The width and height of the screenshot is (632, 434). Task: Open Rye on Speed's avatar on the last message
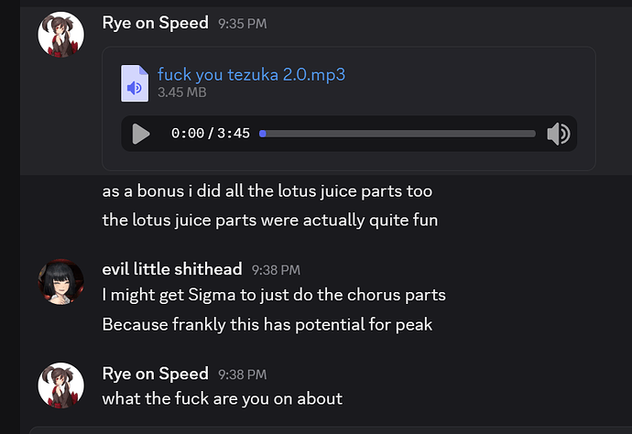tap(61, 386)
